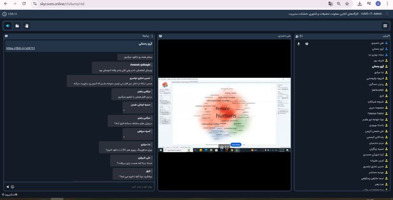Open the hamburger menu in Skyroom header
The image size is (393, 200).
point(385,26)
